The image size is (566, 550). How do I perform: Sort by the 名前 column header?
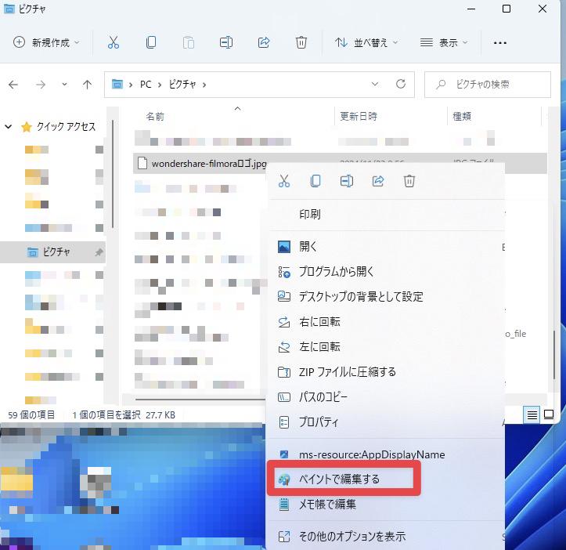click(x=155, y=117)
